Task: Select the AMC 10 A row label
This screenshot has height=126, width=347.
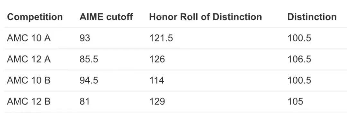Action: click(x=29, y=38)
